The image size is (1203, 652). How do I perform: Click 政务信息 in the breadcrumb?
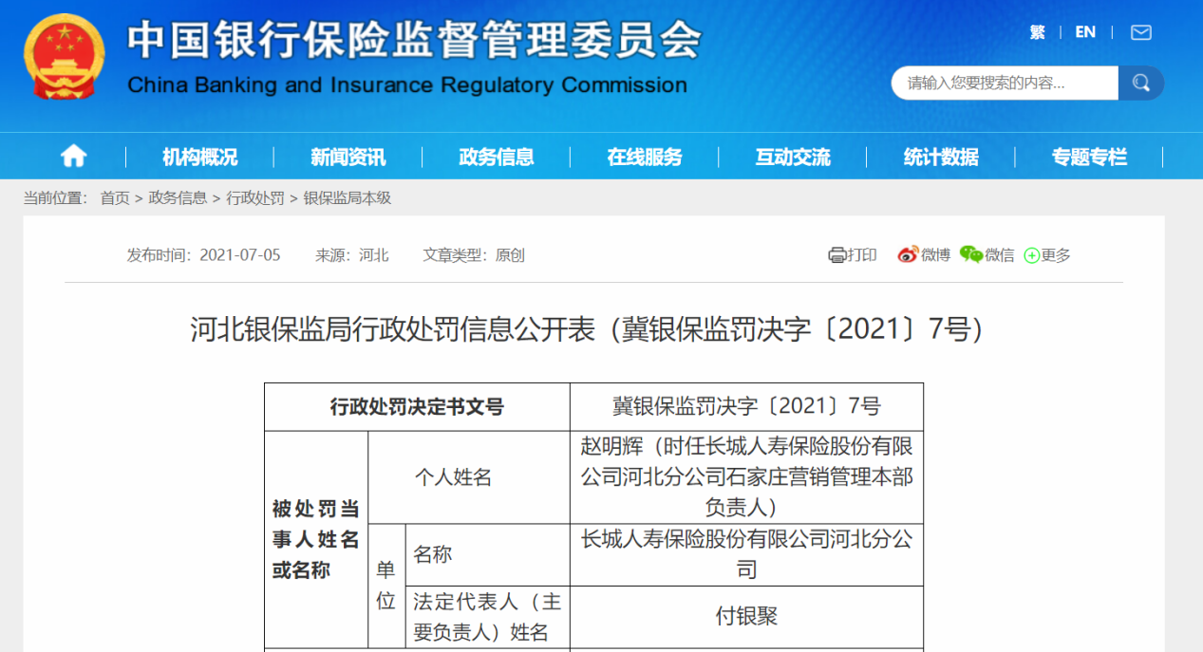click(178, 198)
